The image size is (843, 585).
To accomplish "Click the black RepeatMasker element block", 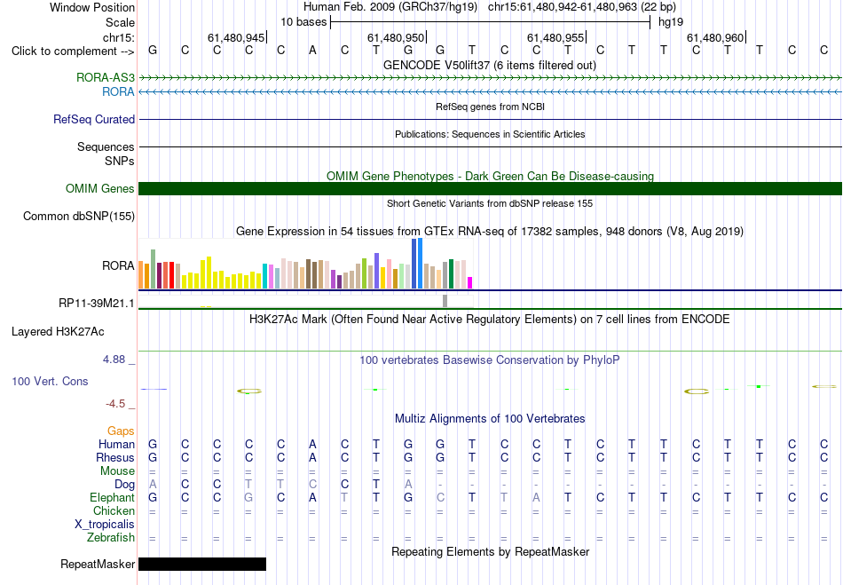I will pos(202,564).
